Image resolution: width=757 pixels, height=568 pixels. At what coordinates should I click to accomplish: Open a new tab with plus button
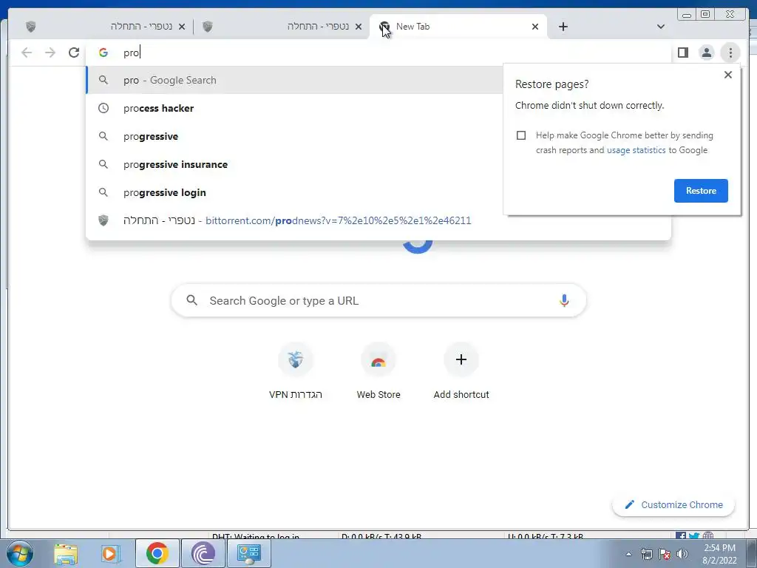(563, 27)
